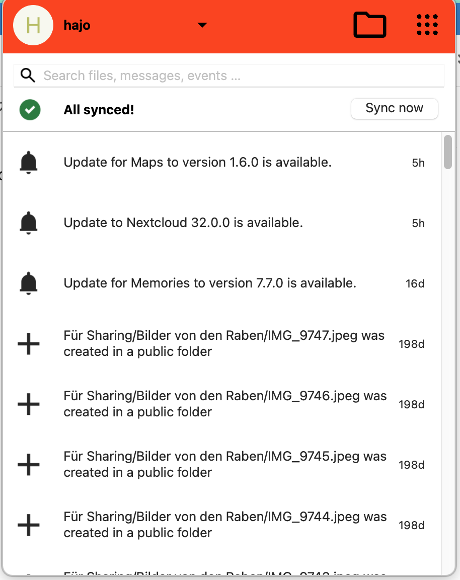Open the IMG_9745.jpeg activity entry
The height and width of the screenshot is (580, 460).
coord(225,464)
